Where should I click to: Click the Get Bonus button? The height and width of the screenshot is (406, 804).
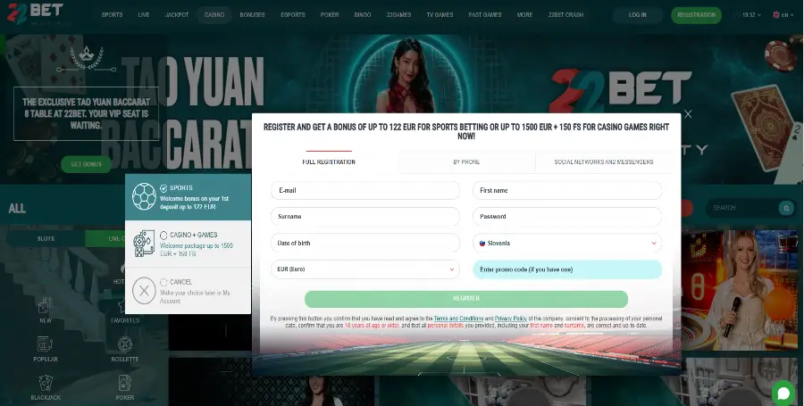click(86, 164)
